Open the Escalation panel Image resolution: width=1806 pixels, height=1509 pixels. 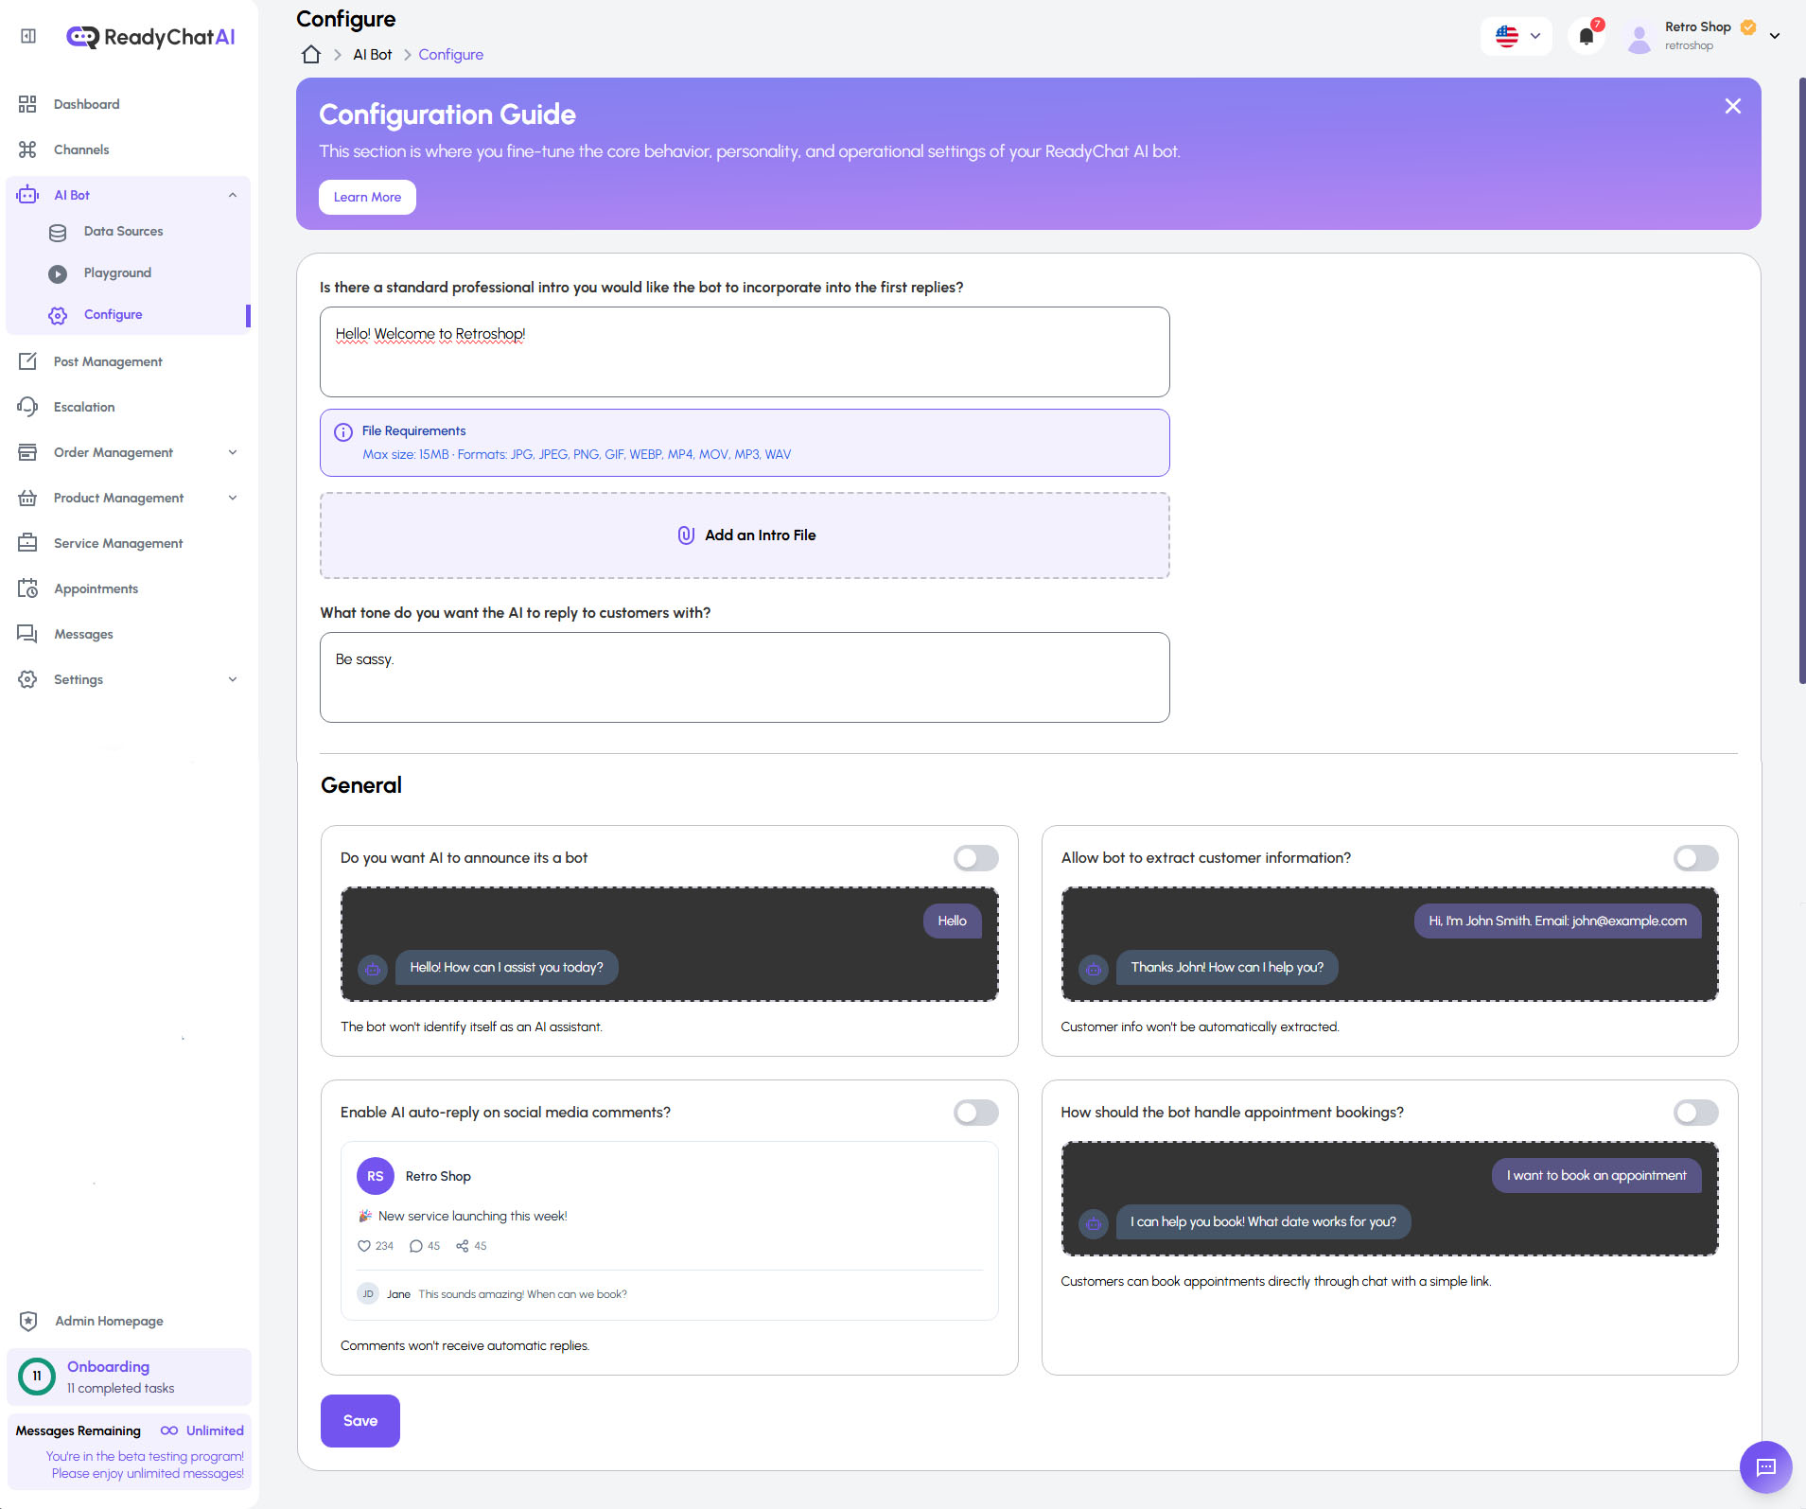86,406
